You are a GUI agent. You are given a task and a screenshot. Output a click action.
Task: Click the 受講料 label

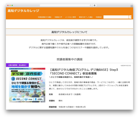pos(52,101)
